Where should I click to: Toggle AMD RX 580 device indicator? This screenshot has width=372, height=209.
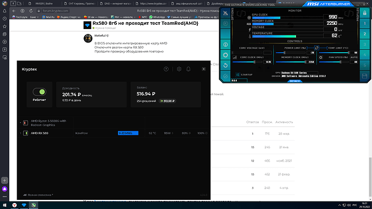tap(26, 133)
